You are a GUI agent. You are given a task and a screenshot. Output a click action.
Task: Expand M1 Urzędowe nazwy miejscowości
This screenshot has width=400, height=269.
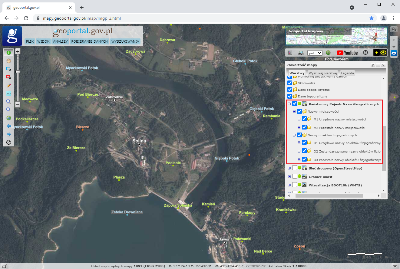[x=299, y=119]
